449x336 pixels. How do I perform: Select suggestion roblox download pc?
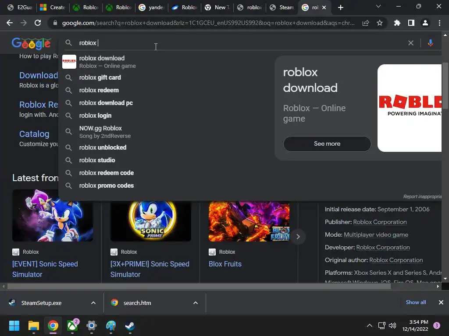[x=166, y=103]
